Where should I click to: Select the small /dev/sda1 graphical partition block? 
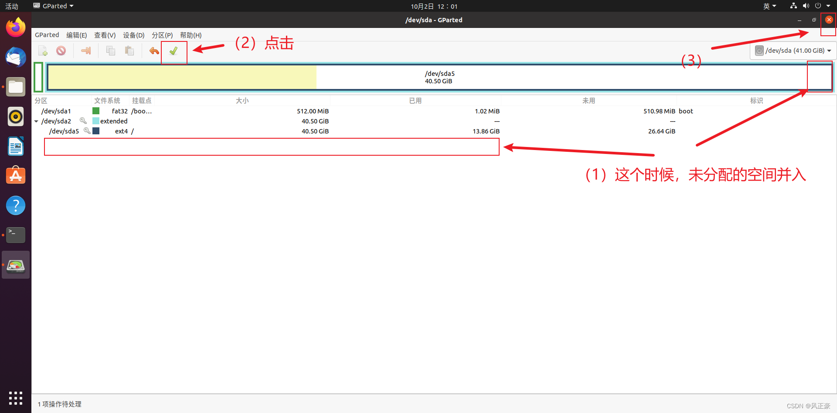[x=38, y=77]
